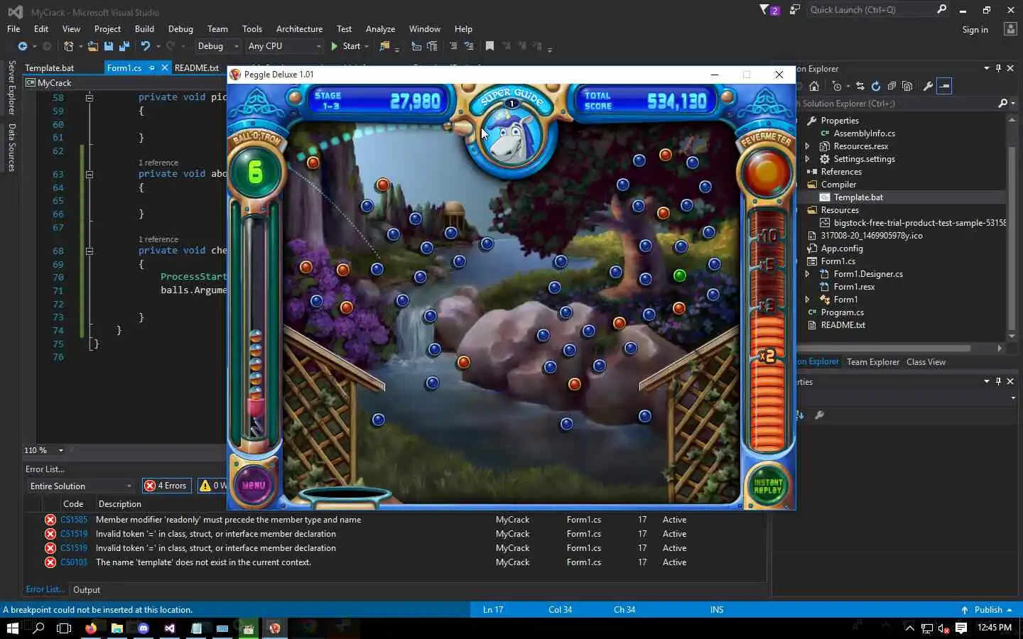Open the Analyze menu

tap(380, 29)
